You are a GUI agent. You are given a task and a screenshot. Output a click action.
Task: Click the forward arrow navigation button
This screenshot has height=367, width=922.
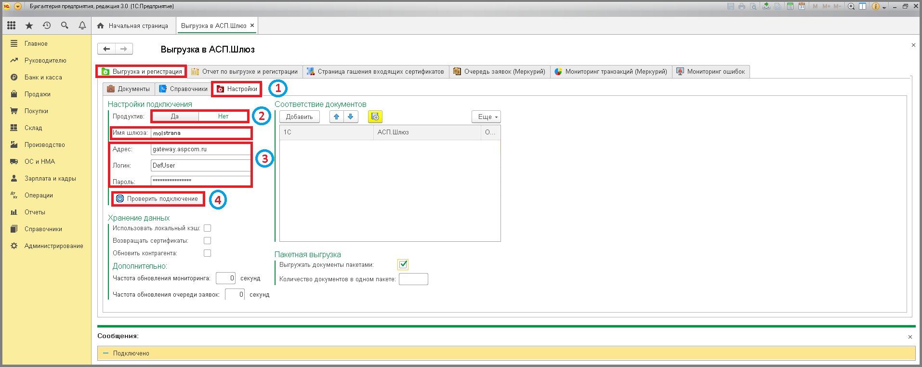pos(124,49)
